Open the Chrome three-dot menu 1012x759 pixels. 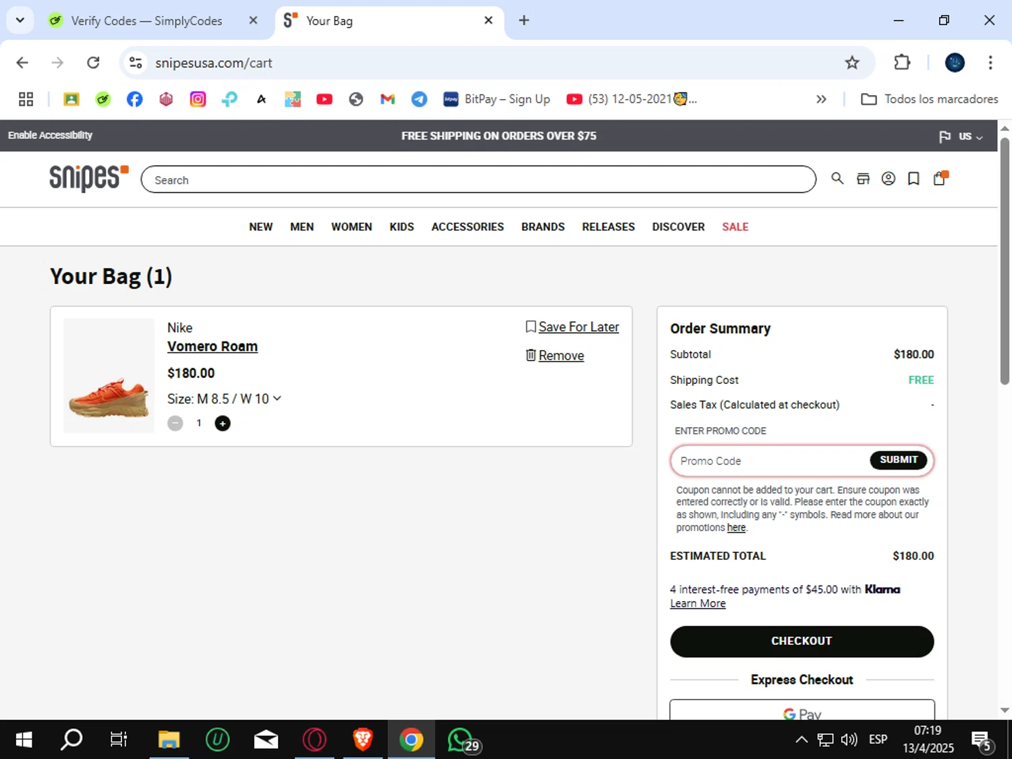point(990,63)
